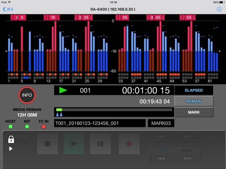Click the dimmed rewind button
The image size is (226, 169).
click(161, 136)
